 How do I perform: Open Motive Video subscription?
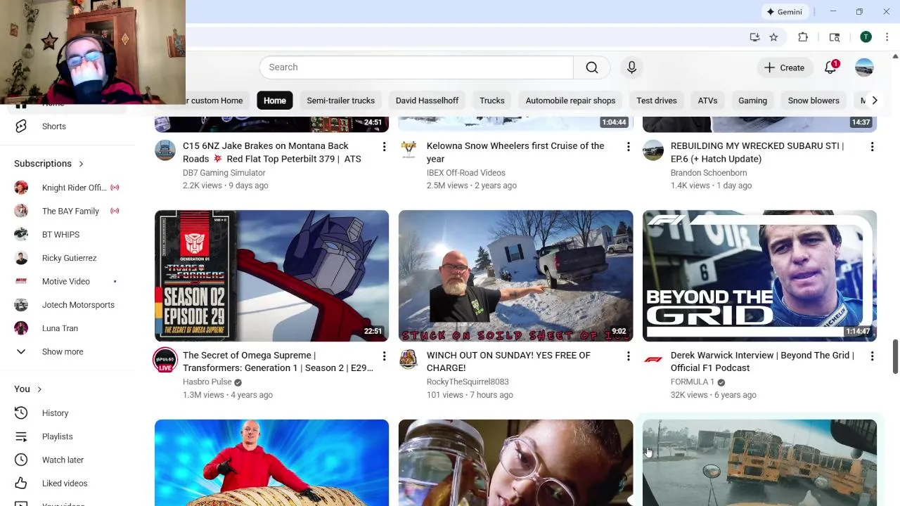point(67,281)
